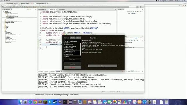Click console line 'Sound engine started'
187x105 pixels.
[x=69, y=84]
